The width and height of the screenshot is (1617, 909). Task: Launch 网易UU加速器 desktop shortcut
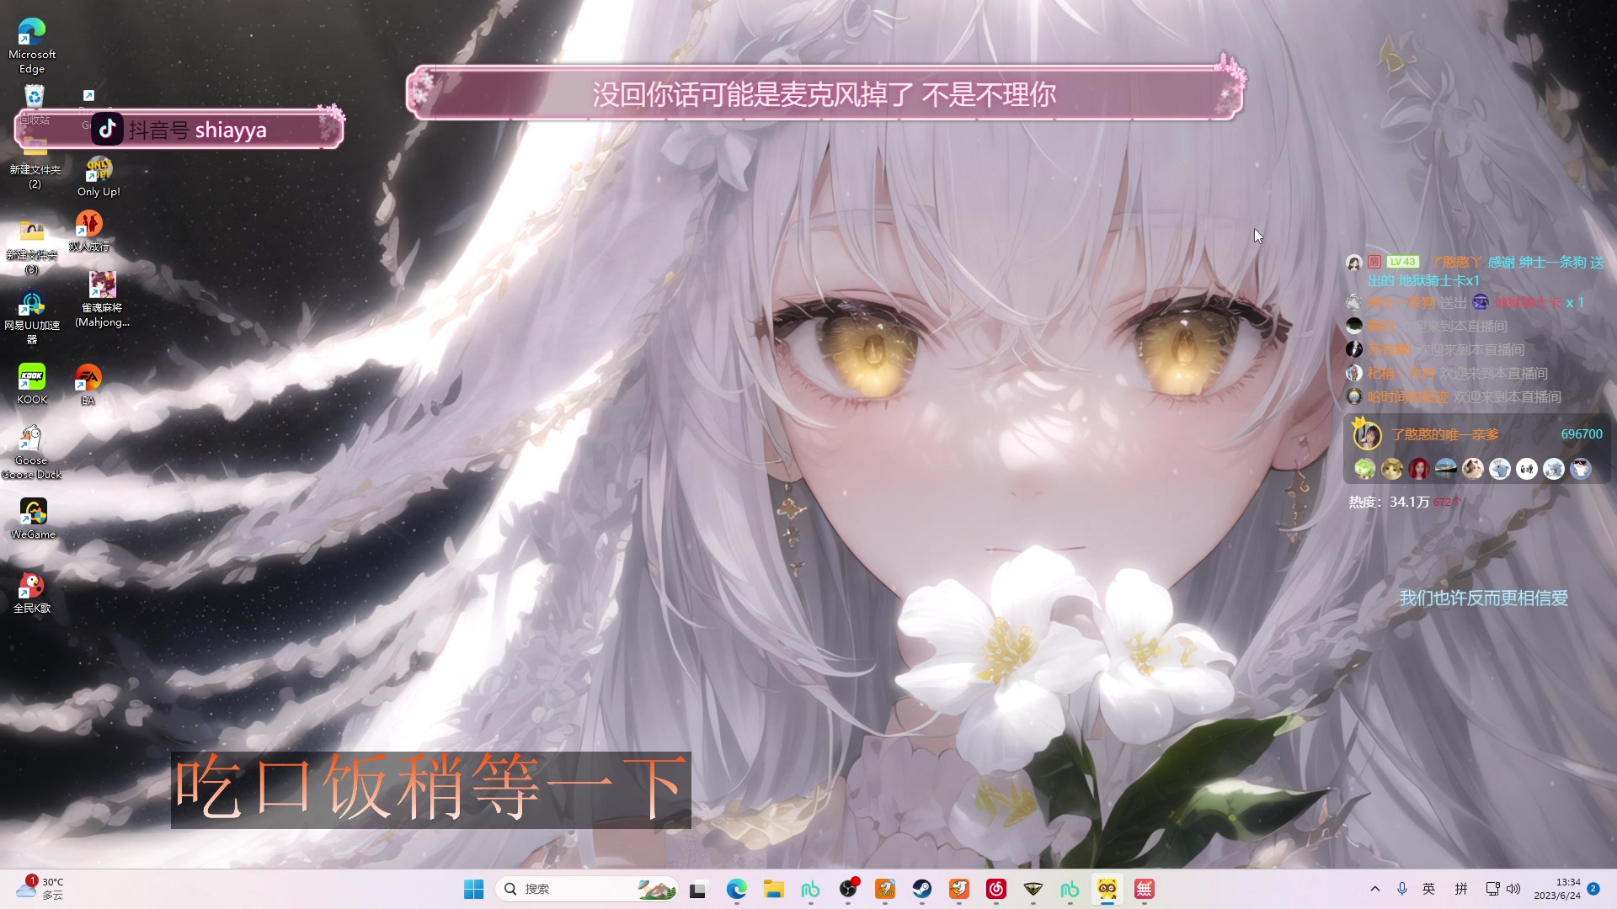[32, 317]
